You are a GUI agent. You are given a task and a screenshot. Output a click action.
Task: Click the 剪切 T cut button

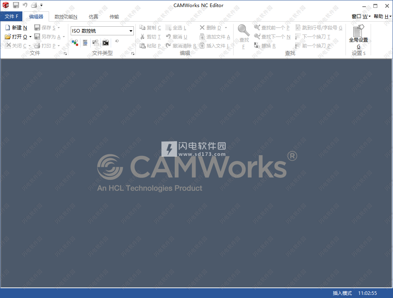point(150,37)
